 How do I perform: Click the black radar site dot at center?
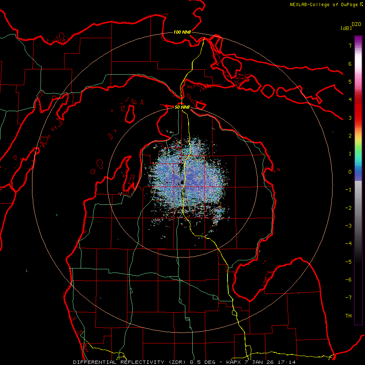tap(182, 182)
